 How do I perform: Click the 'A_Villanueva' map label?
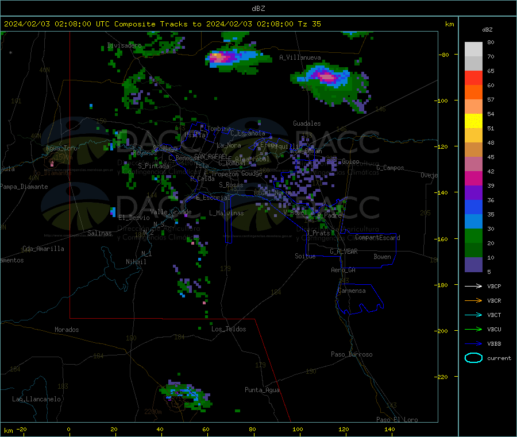(x=300, y=57)
